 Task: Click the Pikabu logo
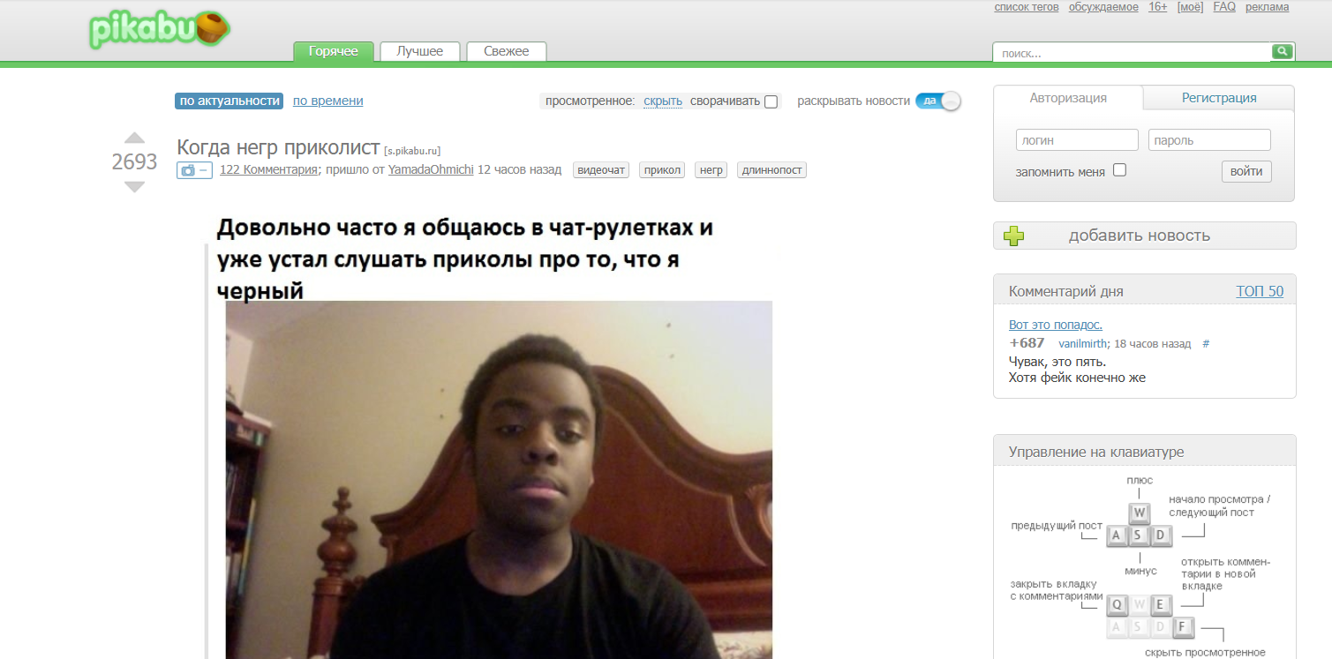(x=159, y=30)
